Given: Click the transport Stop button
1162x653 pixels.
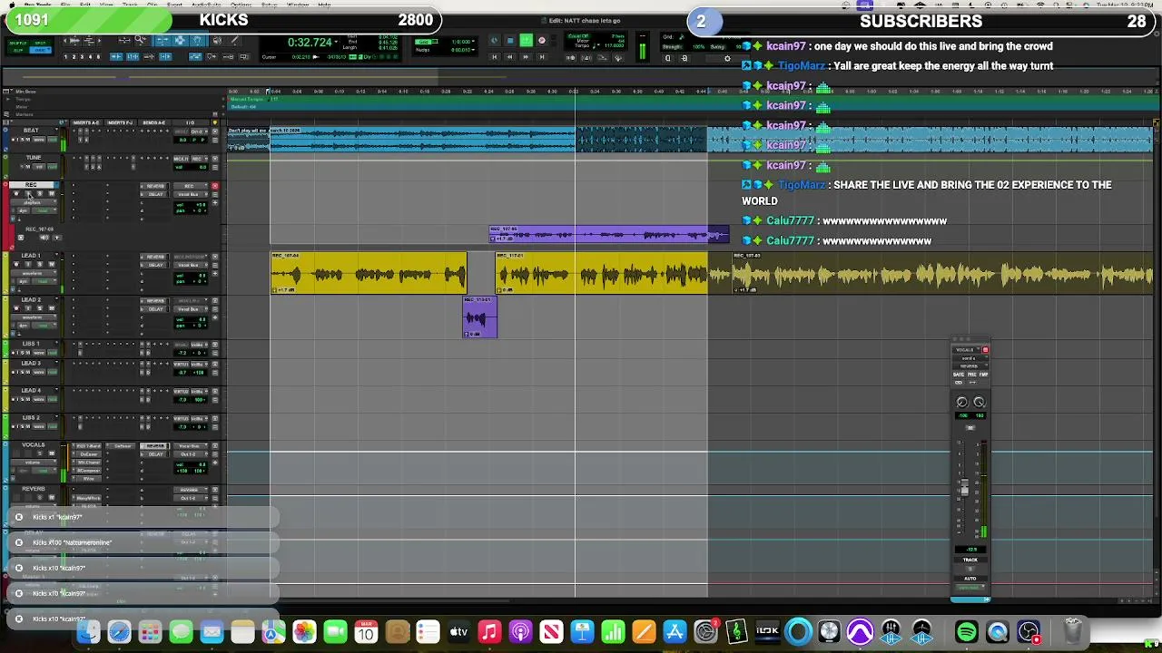Looking at the screenshot, I should pyautogui.click(x=510, y=40).
